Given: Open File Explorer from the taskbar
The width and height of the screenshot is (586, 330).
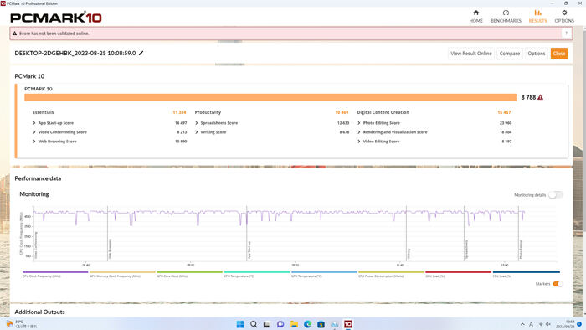Looking at the screenshot, I should click(x=294, y=324).
